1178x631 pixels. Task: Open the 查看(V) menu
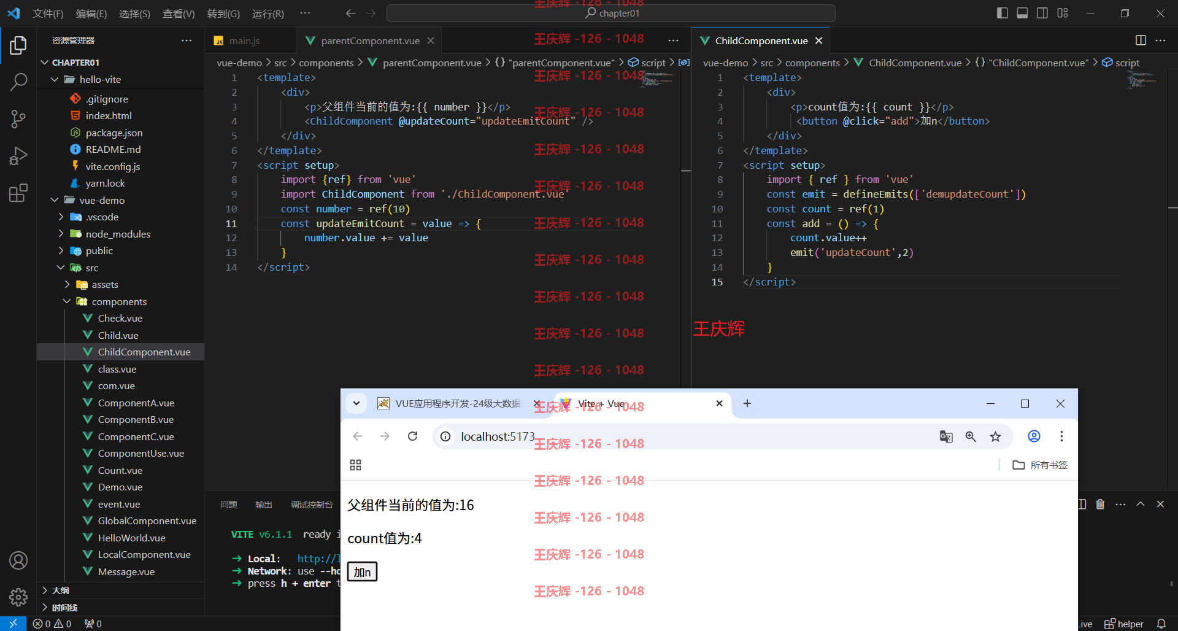[x=179, y=14]
